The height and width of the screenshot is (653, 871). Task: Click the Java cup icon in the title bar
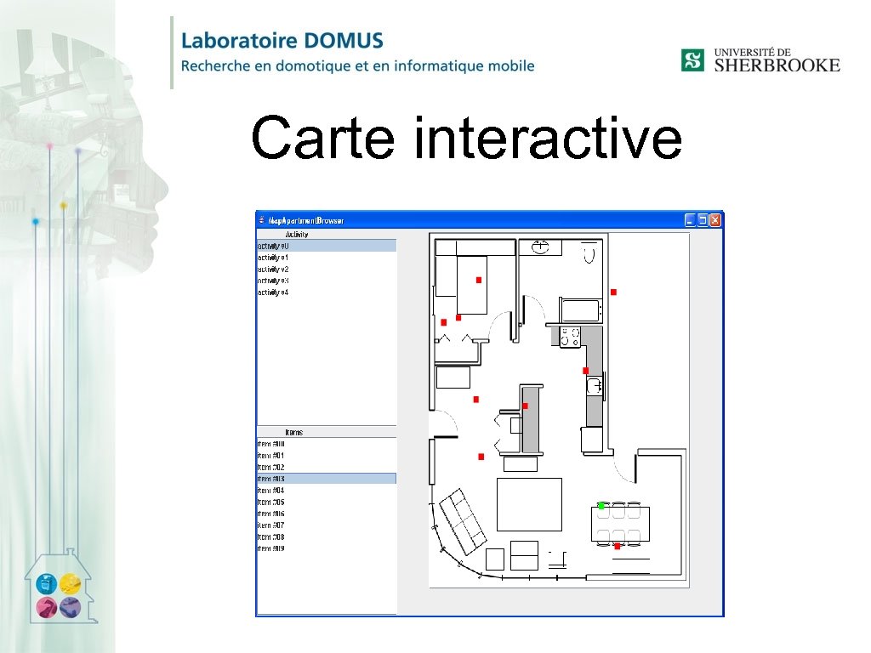(x=263, y=219)
